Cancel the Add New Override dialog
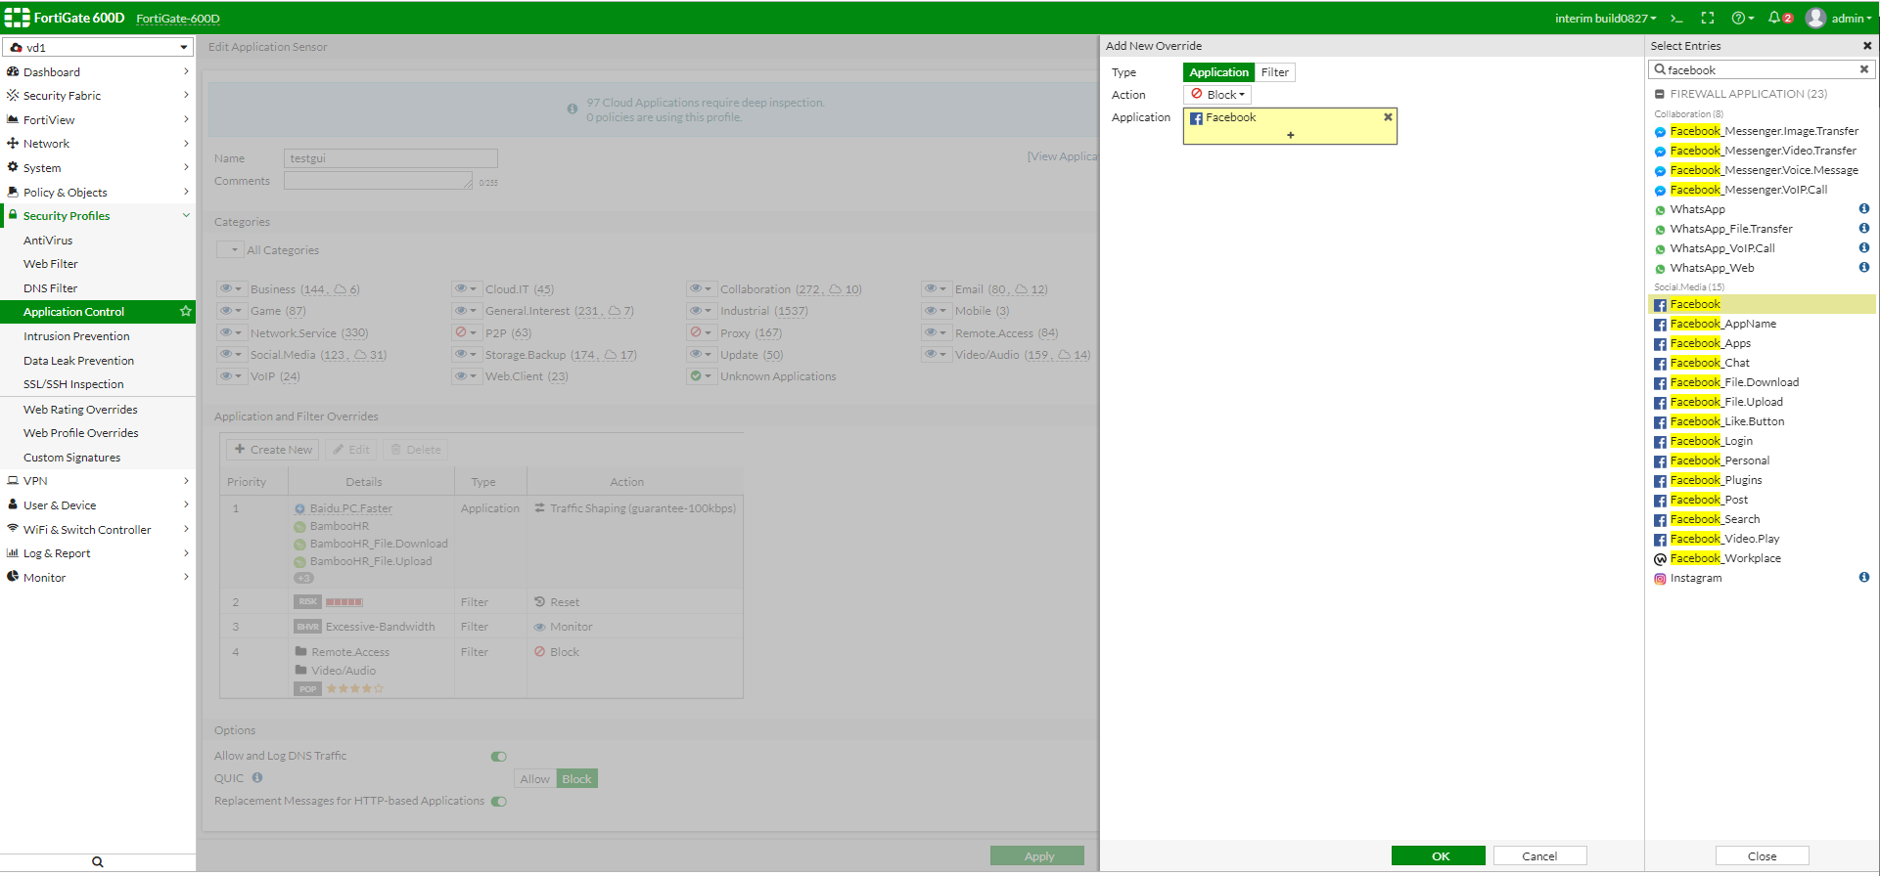 click(1539, 855)
